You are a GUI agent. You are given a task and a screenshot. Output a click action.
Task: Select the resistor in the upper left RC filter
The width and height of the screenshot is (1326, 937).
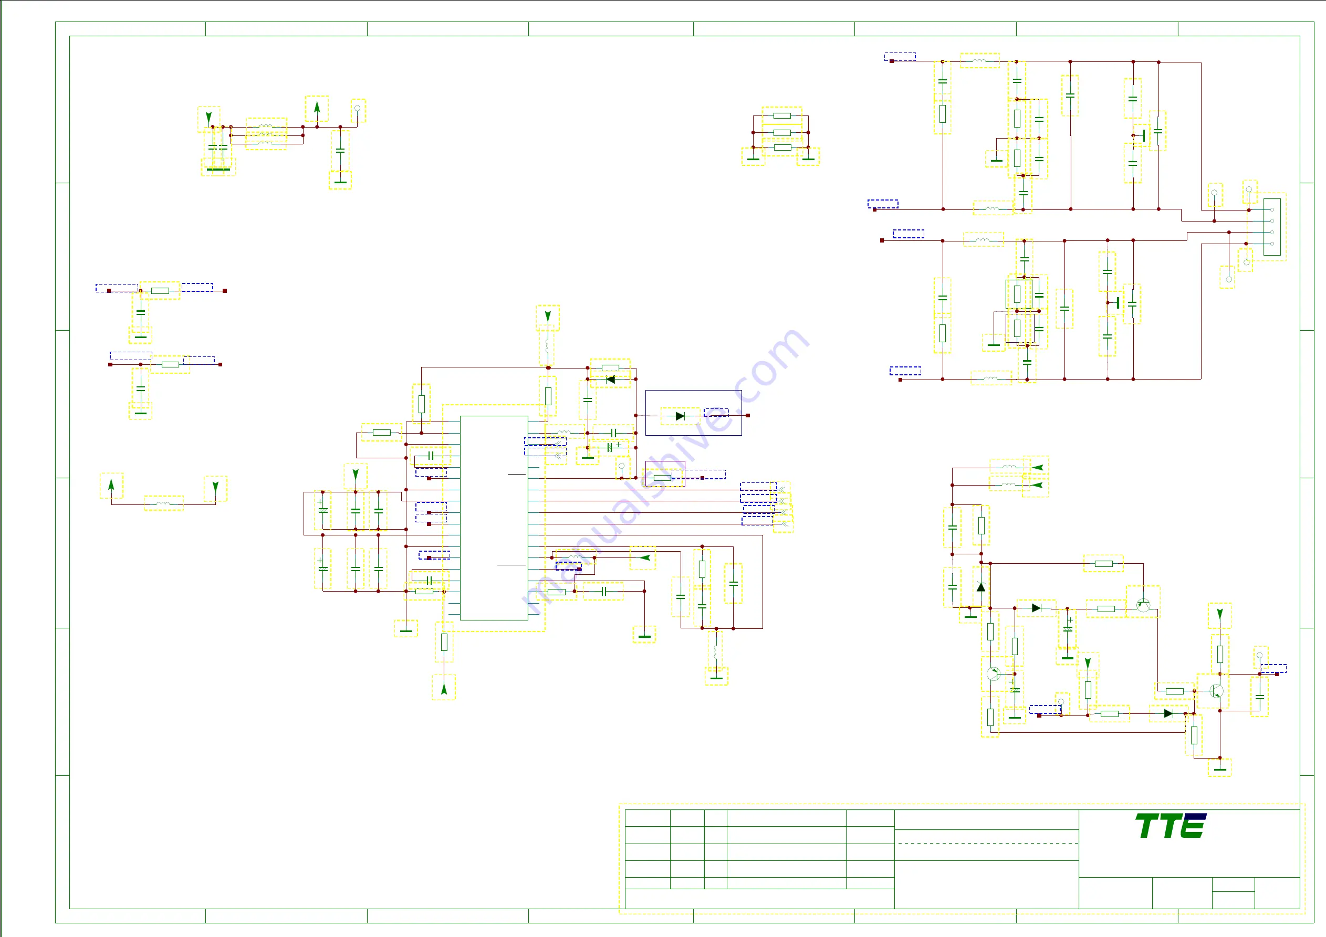point(160,290)
